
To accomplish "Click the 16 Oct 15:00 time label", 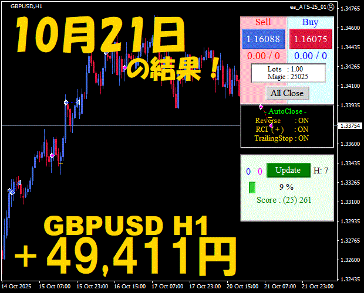I will (130, 287).
